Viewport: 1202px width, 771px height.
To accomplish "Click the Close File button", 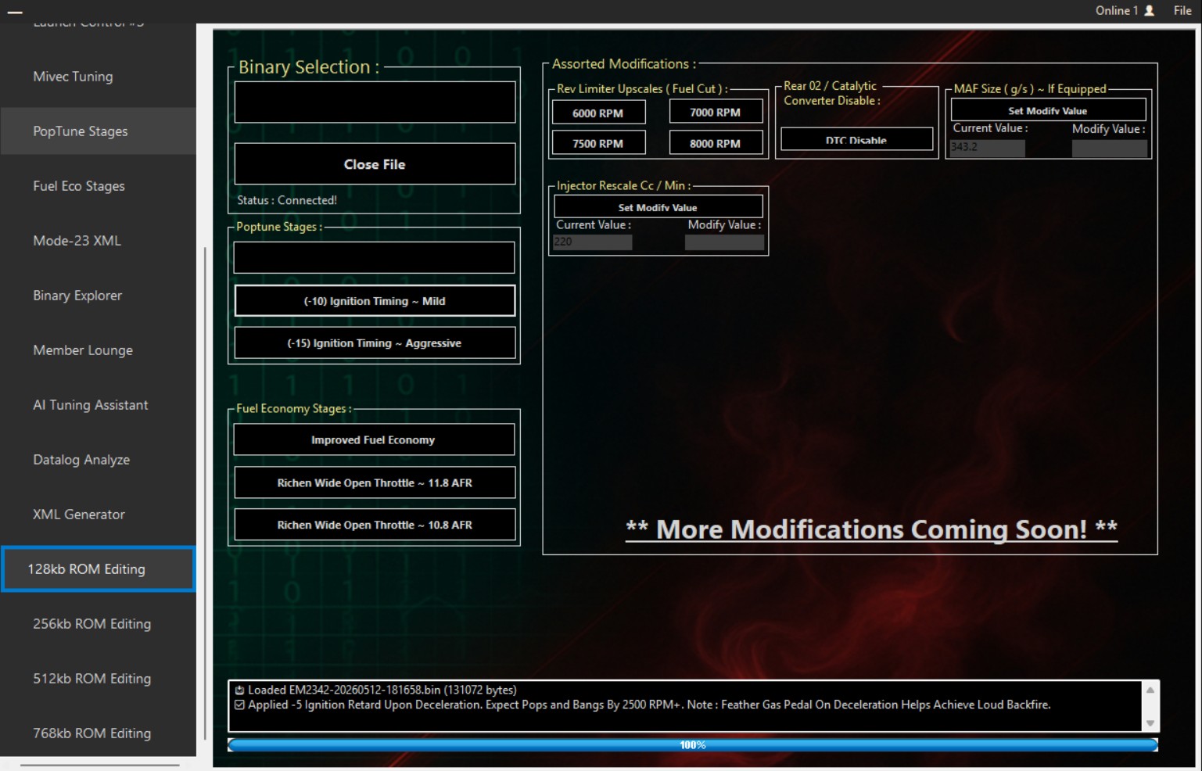I will tap(375, 164).
